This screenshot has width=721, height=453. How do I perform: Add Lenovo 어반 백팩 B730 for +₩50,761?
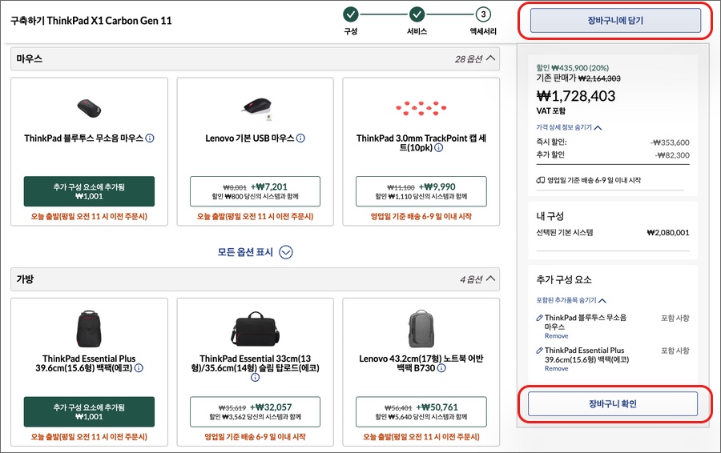pos(421,412)
